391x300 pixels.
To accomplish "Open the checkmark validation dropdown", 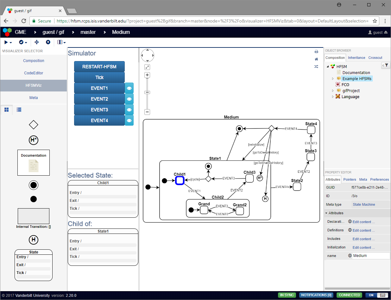I will point(23,42).
